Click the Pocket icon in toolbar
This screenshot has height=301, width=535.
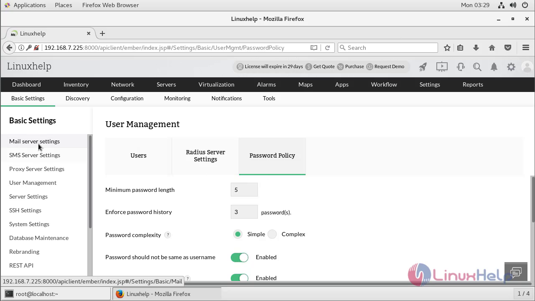pos(508,48)
